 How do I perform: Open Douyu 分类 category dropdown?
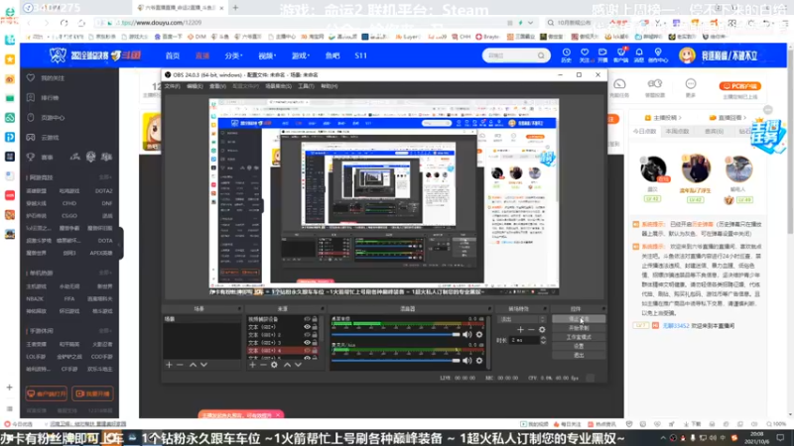click(x=233, y=56)
